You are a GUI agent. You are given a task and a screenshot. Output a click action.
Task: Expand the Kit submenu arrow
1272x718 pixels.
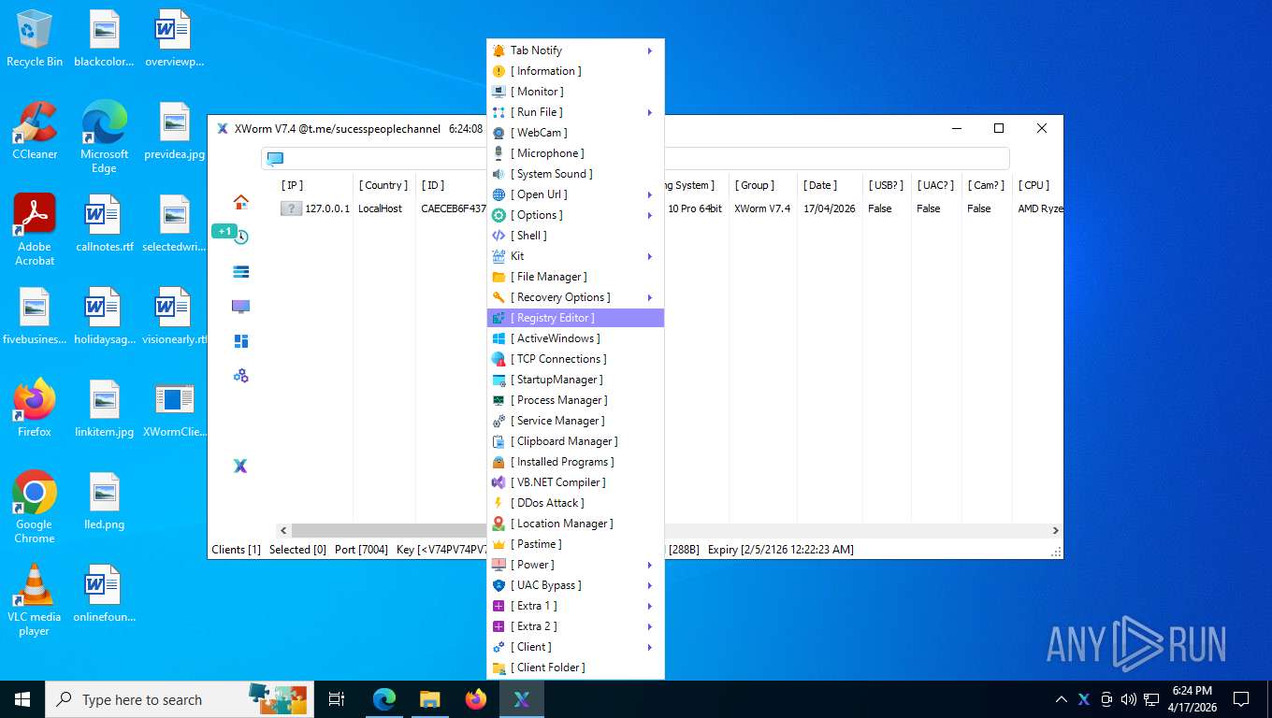649,256
